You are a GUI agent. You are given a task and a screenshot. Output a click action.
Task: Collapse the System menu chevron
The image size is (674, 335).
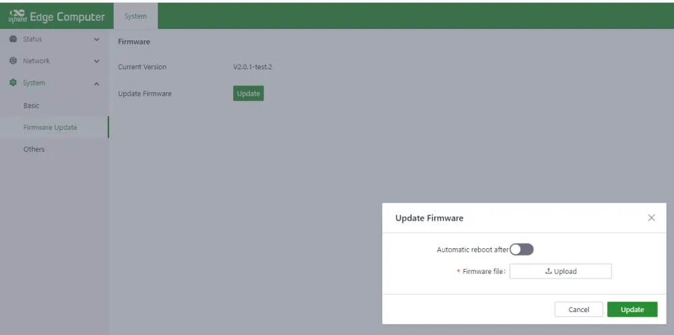pyautogui.click(x=96, y=83)
